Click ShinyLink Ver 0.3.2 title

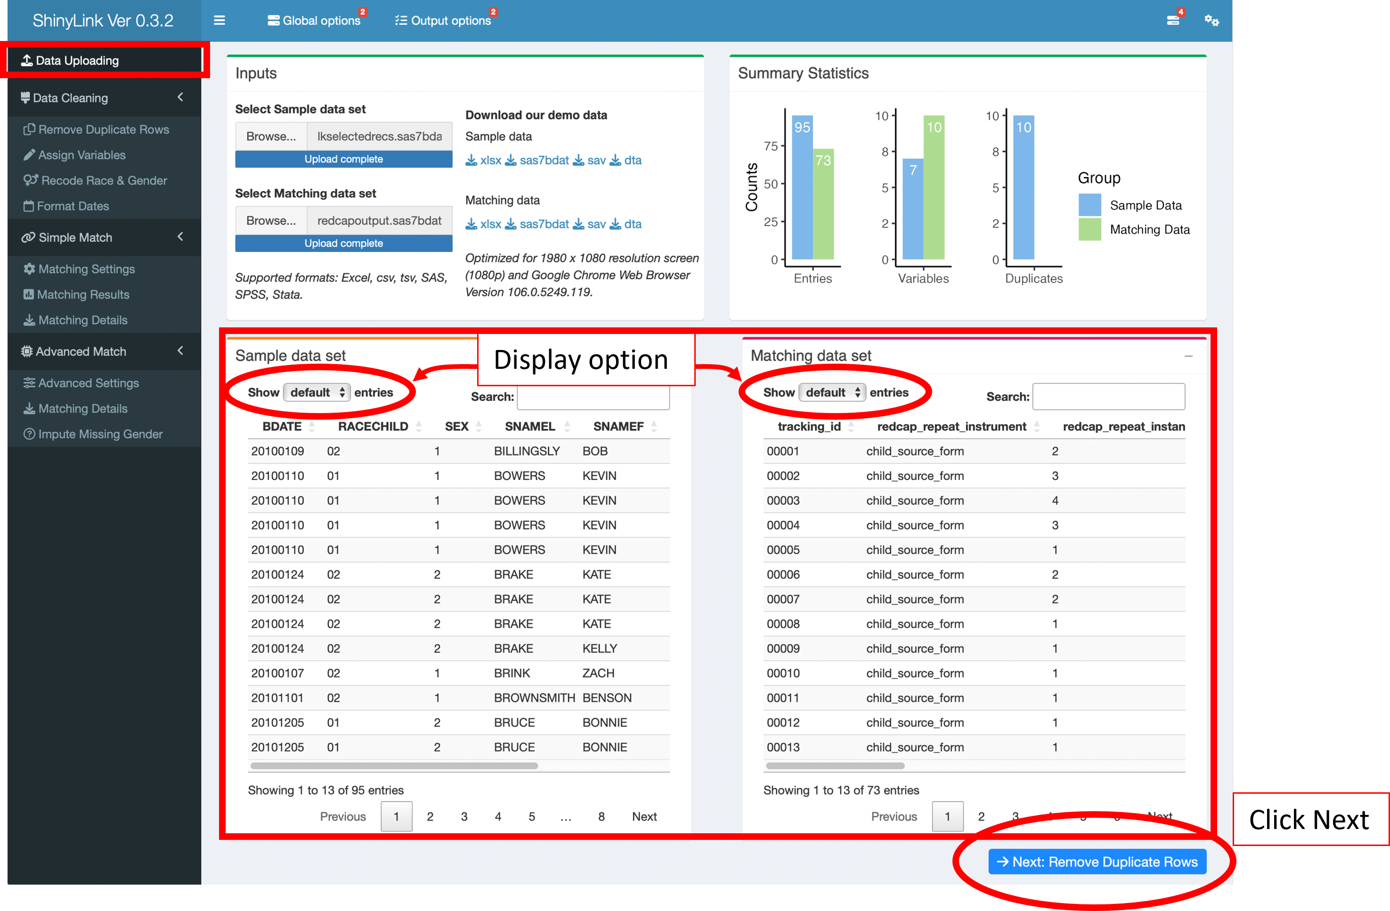pos(103,20)
